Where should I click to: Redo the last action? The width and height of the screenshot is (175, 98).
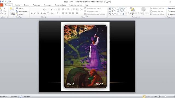(7, 1)
